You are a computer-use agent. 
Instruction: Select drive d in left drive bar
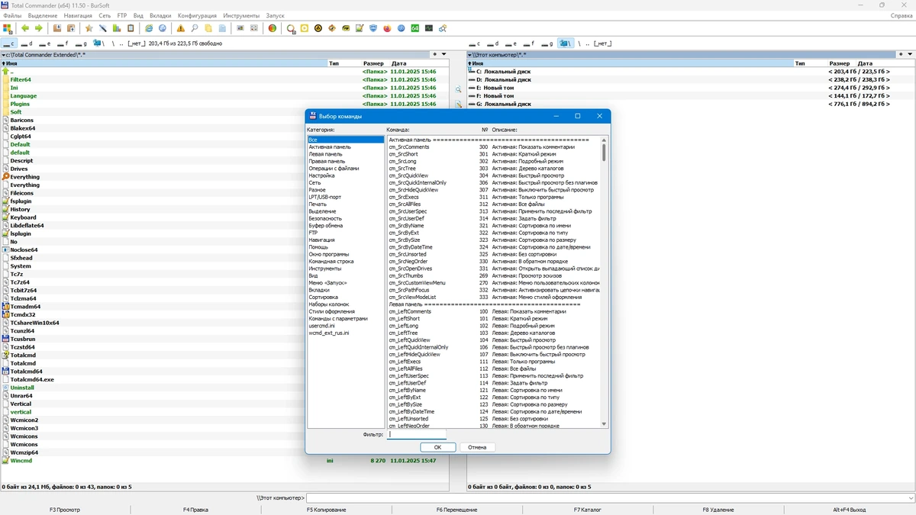(x=28, y=43)
